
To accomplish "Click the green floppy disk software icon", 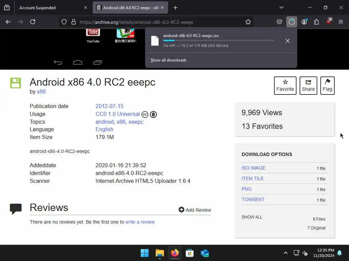I will point(16,83).
